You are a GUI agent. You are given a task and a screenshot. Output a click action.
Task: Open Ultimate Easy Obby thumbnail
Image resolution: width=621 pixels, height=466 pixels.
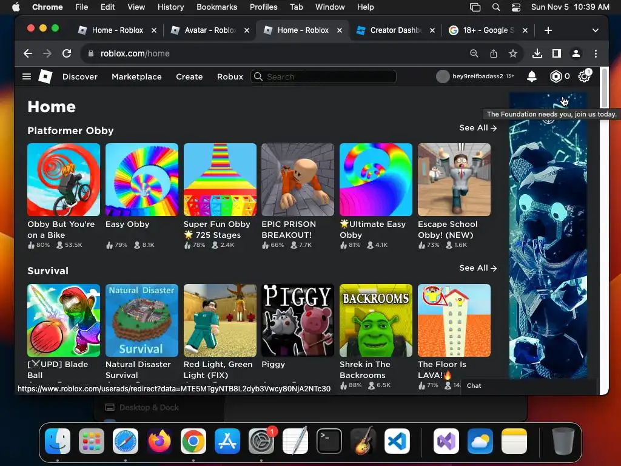tap(376, 180)
